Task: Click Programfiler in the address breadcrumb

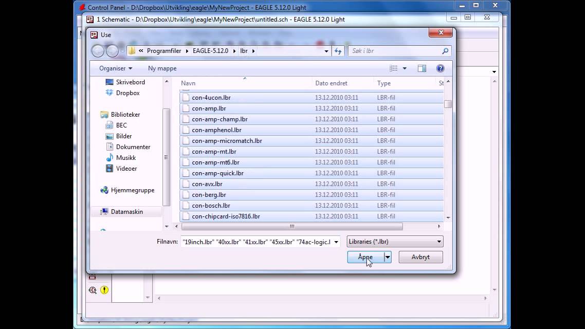Action: click(164, 51)
